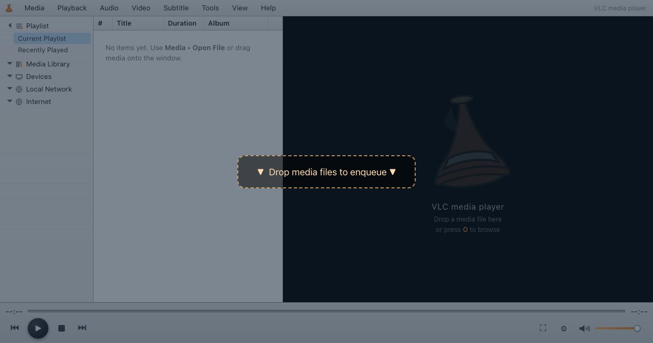The image size is (653, 343).
Task: Adjust the volume slider
Action: coord(618,328)
